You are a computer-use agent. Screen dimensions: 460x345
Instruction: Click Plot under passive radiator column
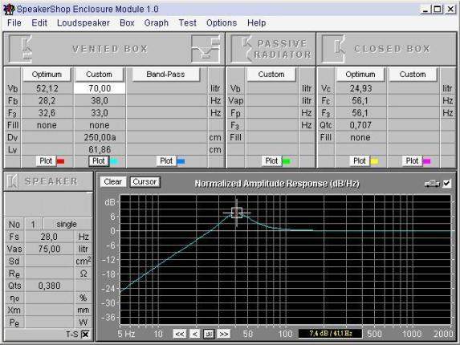point(271,161)
